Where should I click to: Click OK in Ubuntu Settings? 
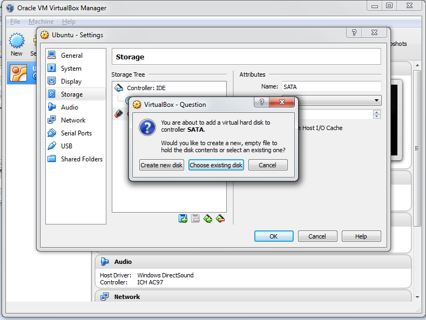[274, 236]
